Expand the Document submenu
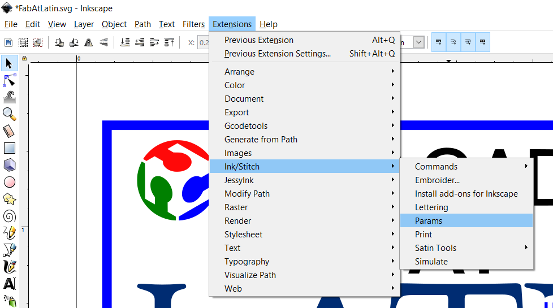Viewport: 553px width, 308px height. (304, 99)
